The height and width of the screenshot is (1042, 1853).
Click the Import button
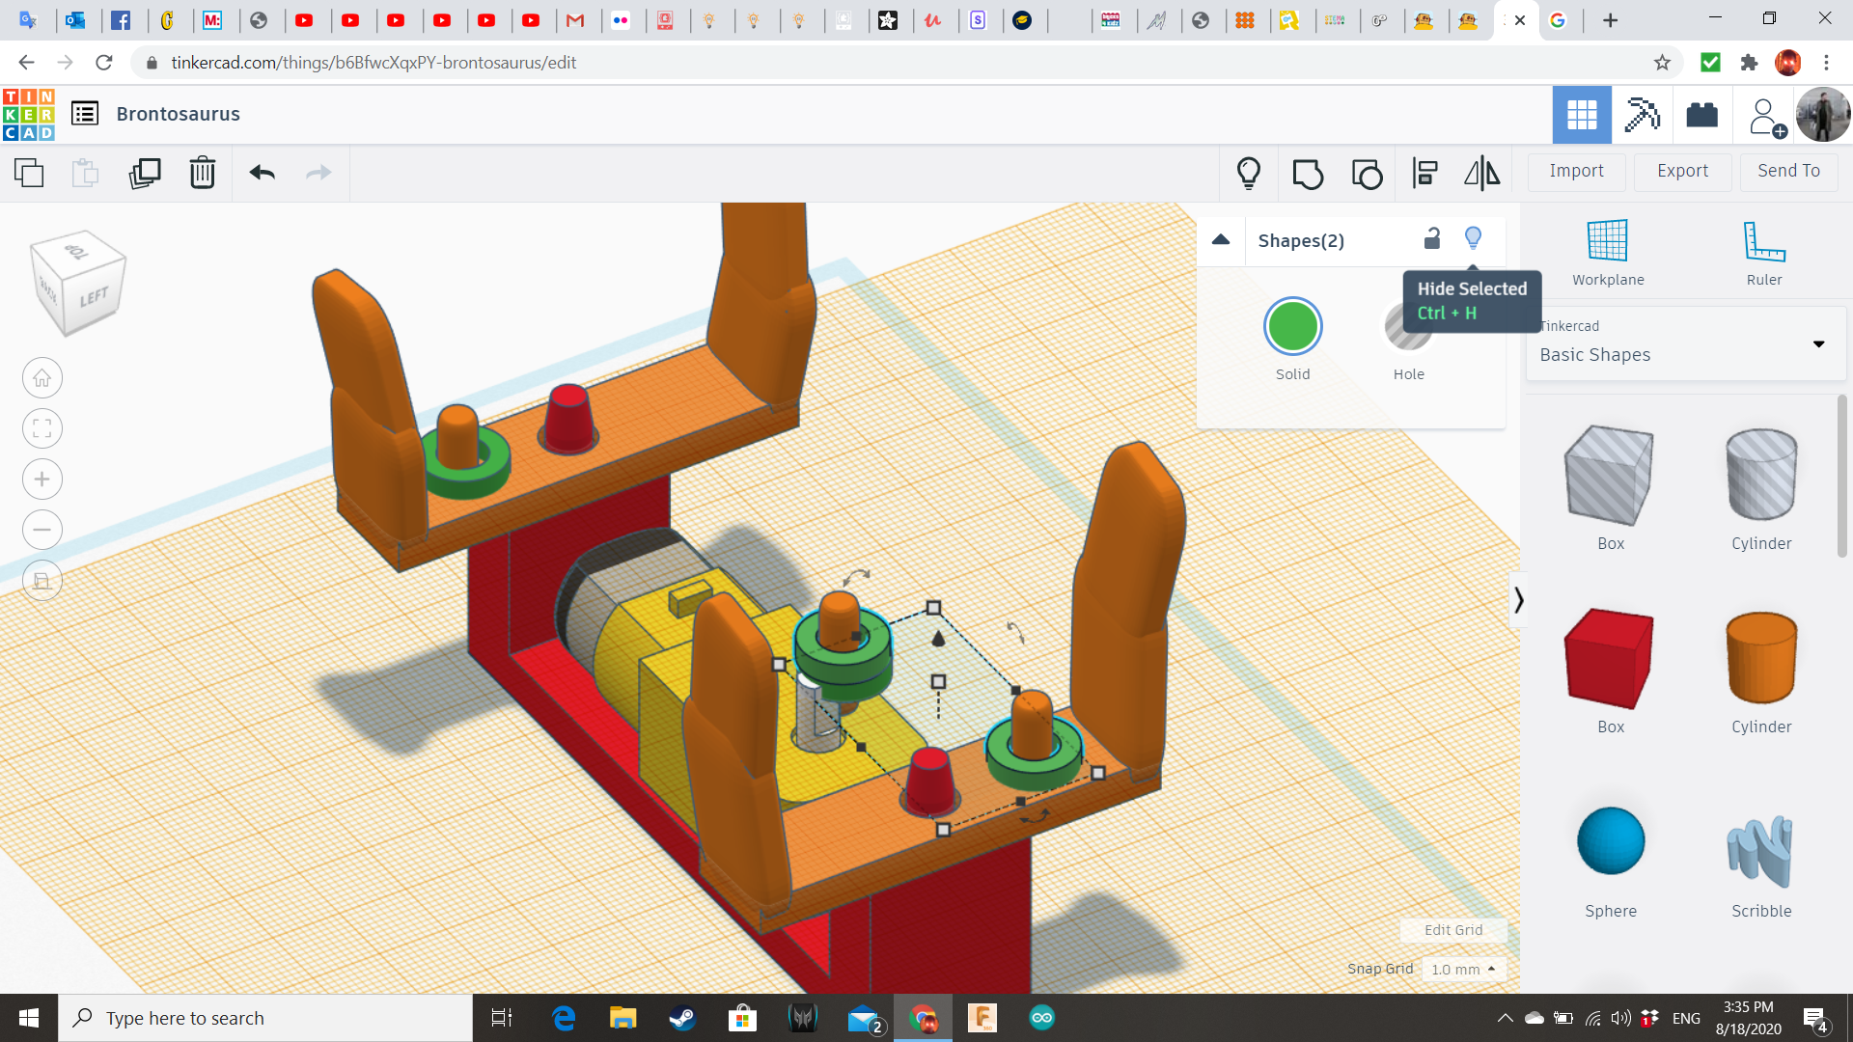coord(1576,171)
